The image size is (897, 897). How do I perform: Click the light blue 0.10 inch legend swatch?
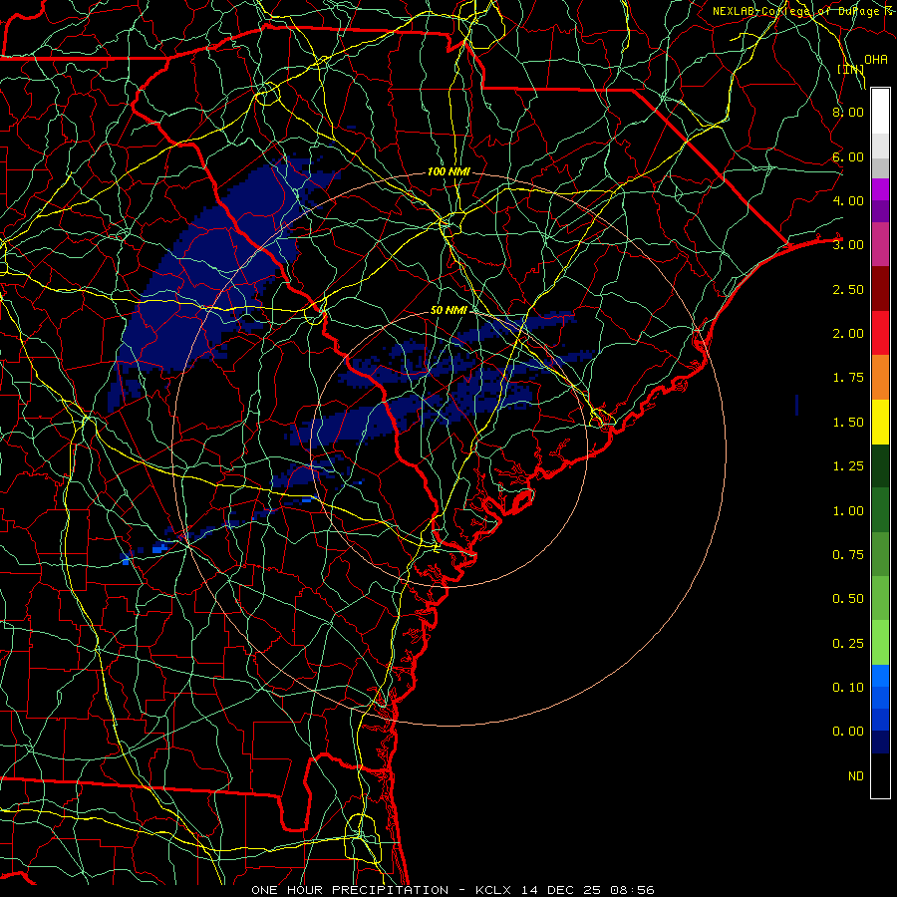pyautogui.click(x=880, y=676)
